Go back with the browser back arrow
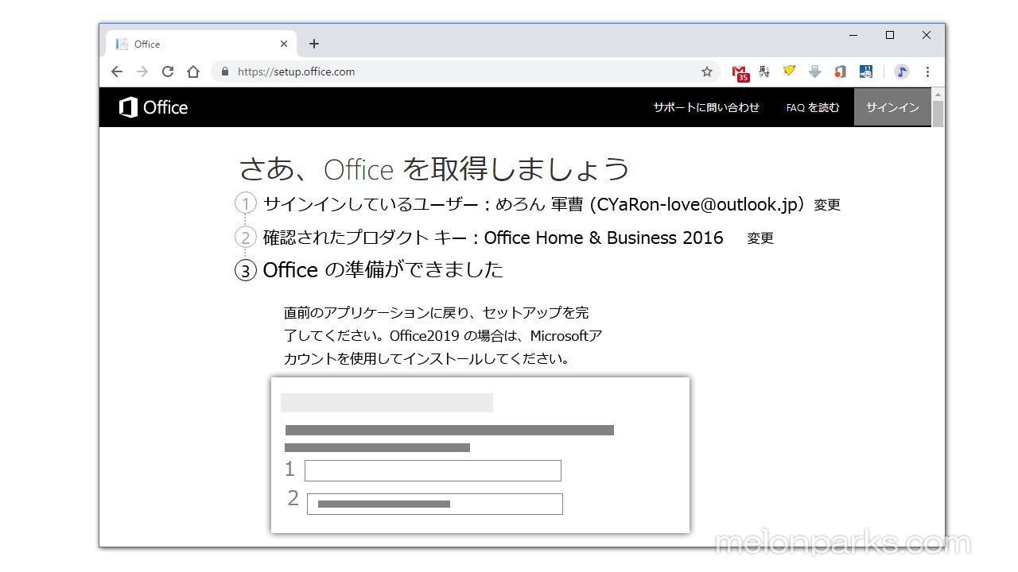The image size is (1018, 572). [x=117, y=71]
